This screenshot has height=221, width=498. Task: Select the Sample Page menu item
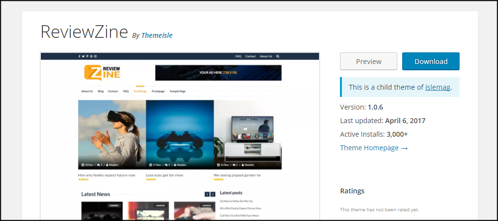point(178,91)
